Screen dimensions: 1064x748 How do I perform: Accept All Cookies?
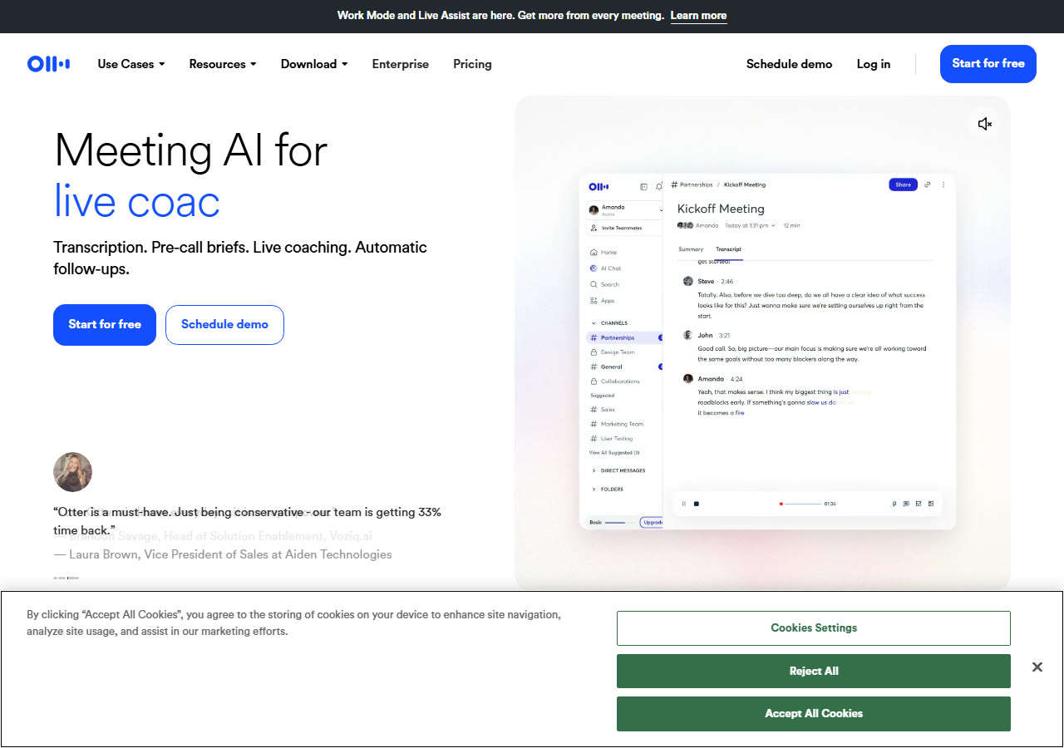click(x=814, y=714)
